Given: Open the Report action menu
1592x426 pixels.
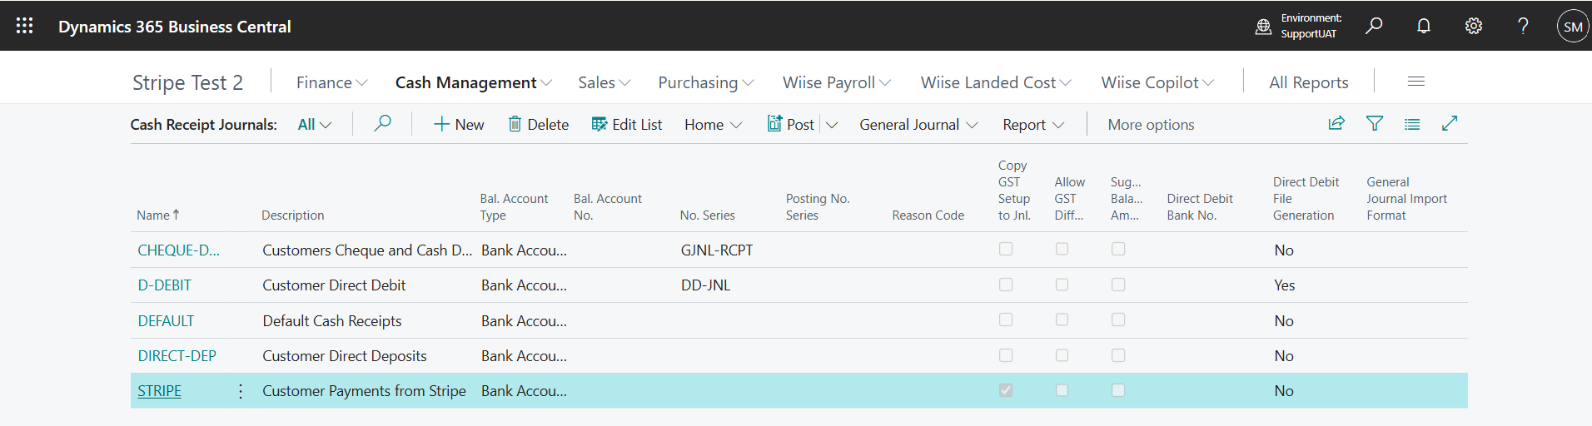Looking at the screenshot, I should pyautogui.click(x=1033, y=125).
